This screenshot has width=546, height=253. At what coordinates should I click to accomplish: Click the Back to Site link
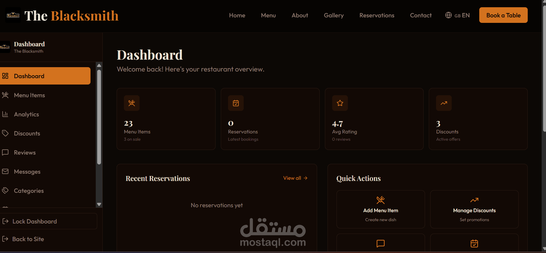(x=23, y=239)
